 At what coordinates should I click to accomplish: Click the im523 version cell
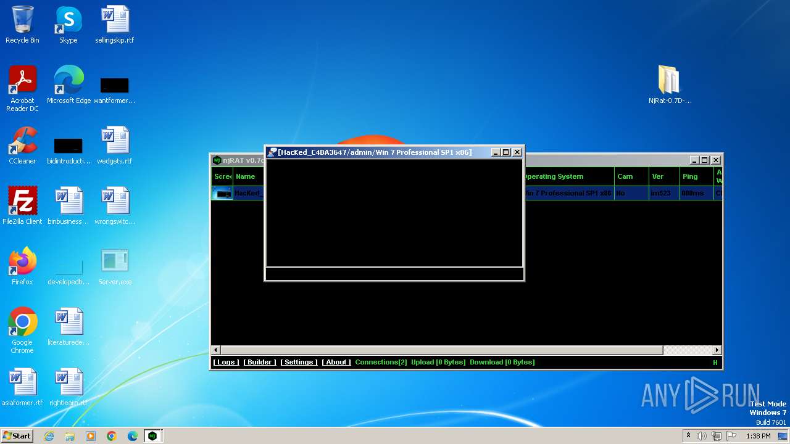664,193
